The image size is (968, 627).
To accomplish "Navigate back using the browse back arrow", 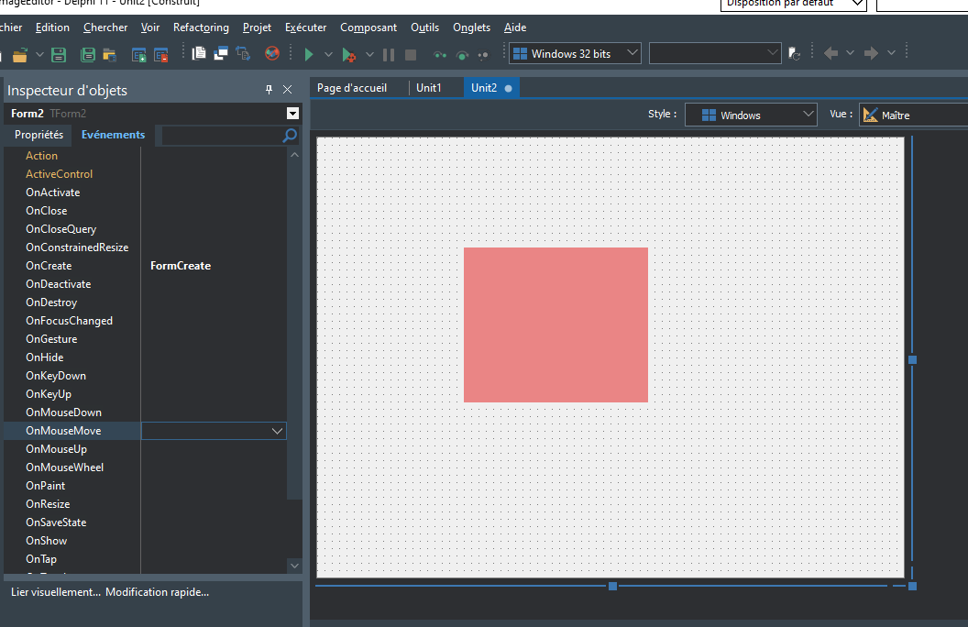I will coord(832,53).
